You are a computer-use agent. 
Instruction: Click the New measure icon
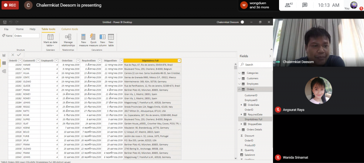(x=84, y=40)
